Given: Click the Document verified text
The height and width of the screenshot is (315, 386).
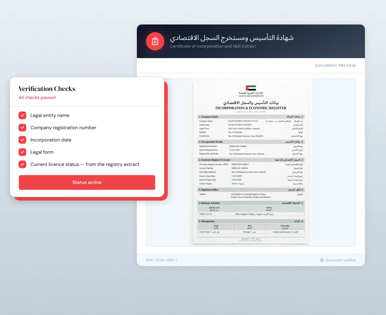Looking at the screenshot, I should pyautogui.click(x=340, y=260).
